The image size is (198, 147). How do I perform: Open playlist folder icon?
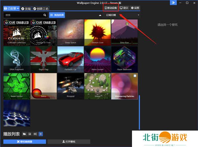[x=24, y=134]
